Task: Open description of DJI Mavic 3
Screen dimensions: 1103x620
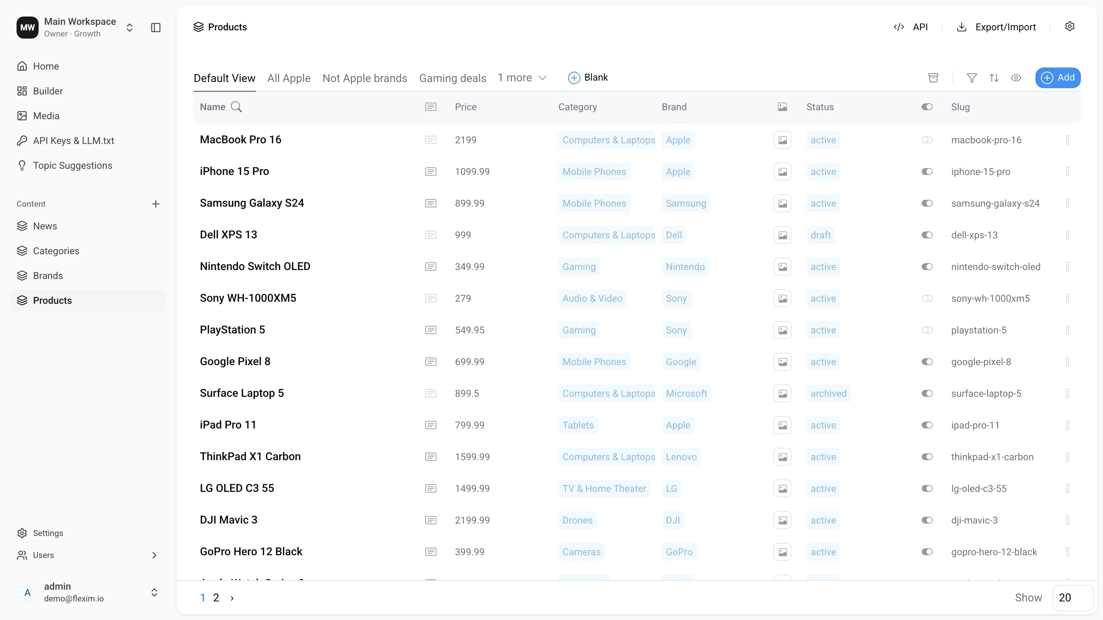Action: tap(431, 520)
